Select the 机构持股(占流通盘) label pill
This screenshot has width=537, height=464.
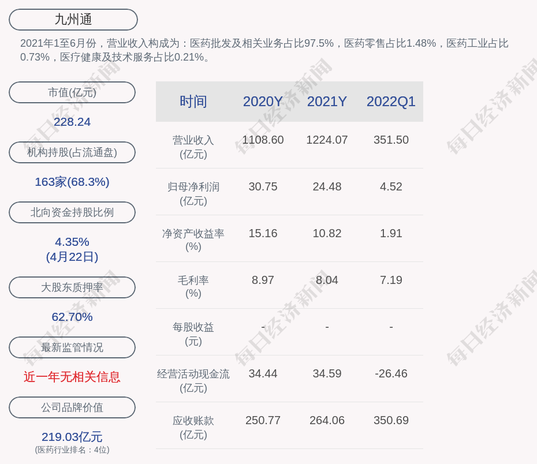coord(72,152)
